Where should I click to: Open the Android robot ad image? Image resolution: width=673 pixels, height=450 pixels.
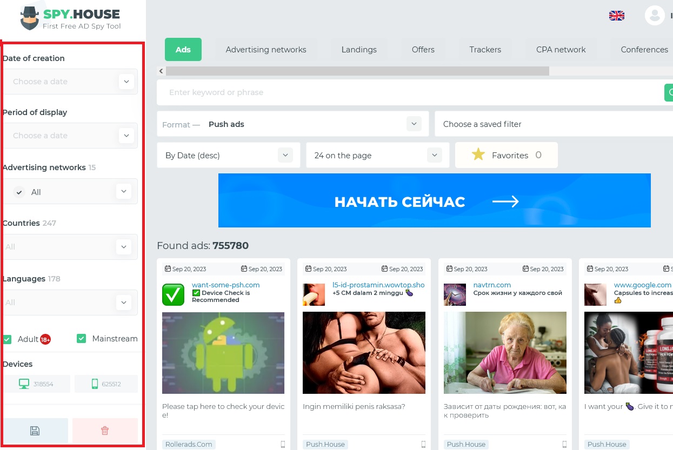(223, 353)
